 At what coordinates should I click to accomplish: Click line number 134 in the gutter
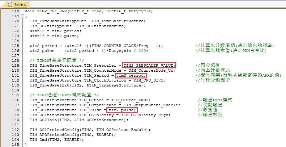15,90
